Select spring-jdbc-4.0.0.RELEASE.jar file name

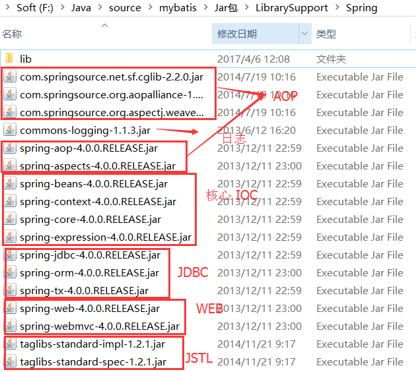tap(90, 255)
